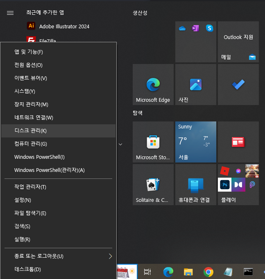The image size is (265, 279).
Task: Open 파일 탐색기(E) from the menu
Action: [x=59, y=213]
